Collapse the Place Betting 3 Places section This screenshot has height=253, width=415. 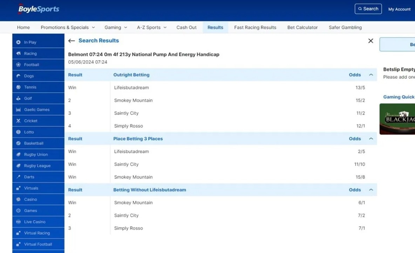pyautogui.click(x=371, y=139)
